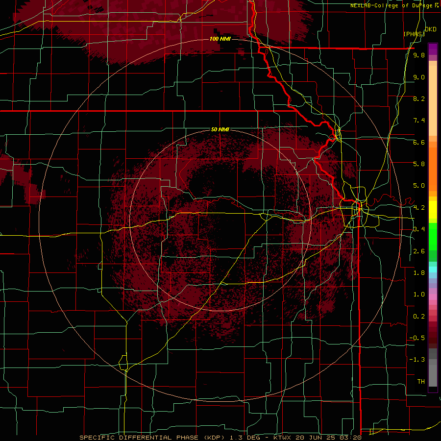The height and width of the screenshot is (441, 441).
Task: Select the 0.2 value on color scale
Action: coord(419,317)
